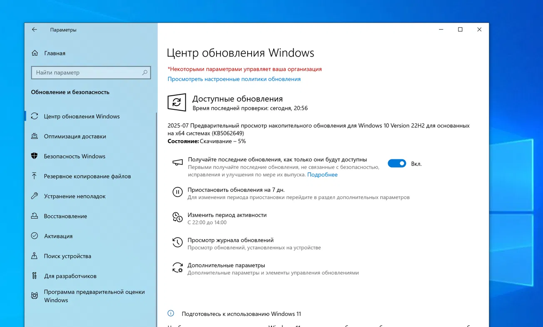Click the sidebar vertical scrollbar
This screenshot has height=327, width=543.
click(x=157, y=220)
